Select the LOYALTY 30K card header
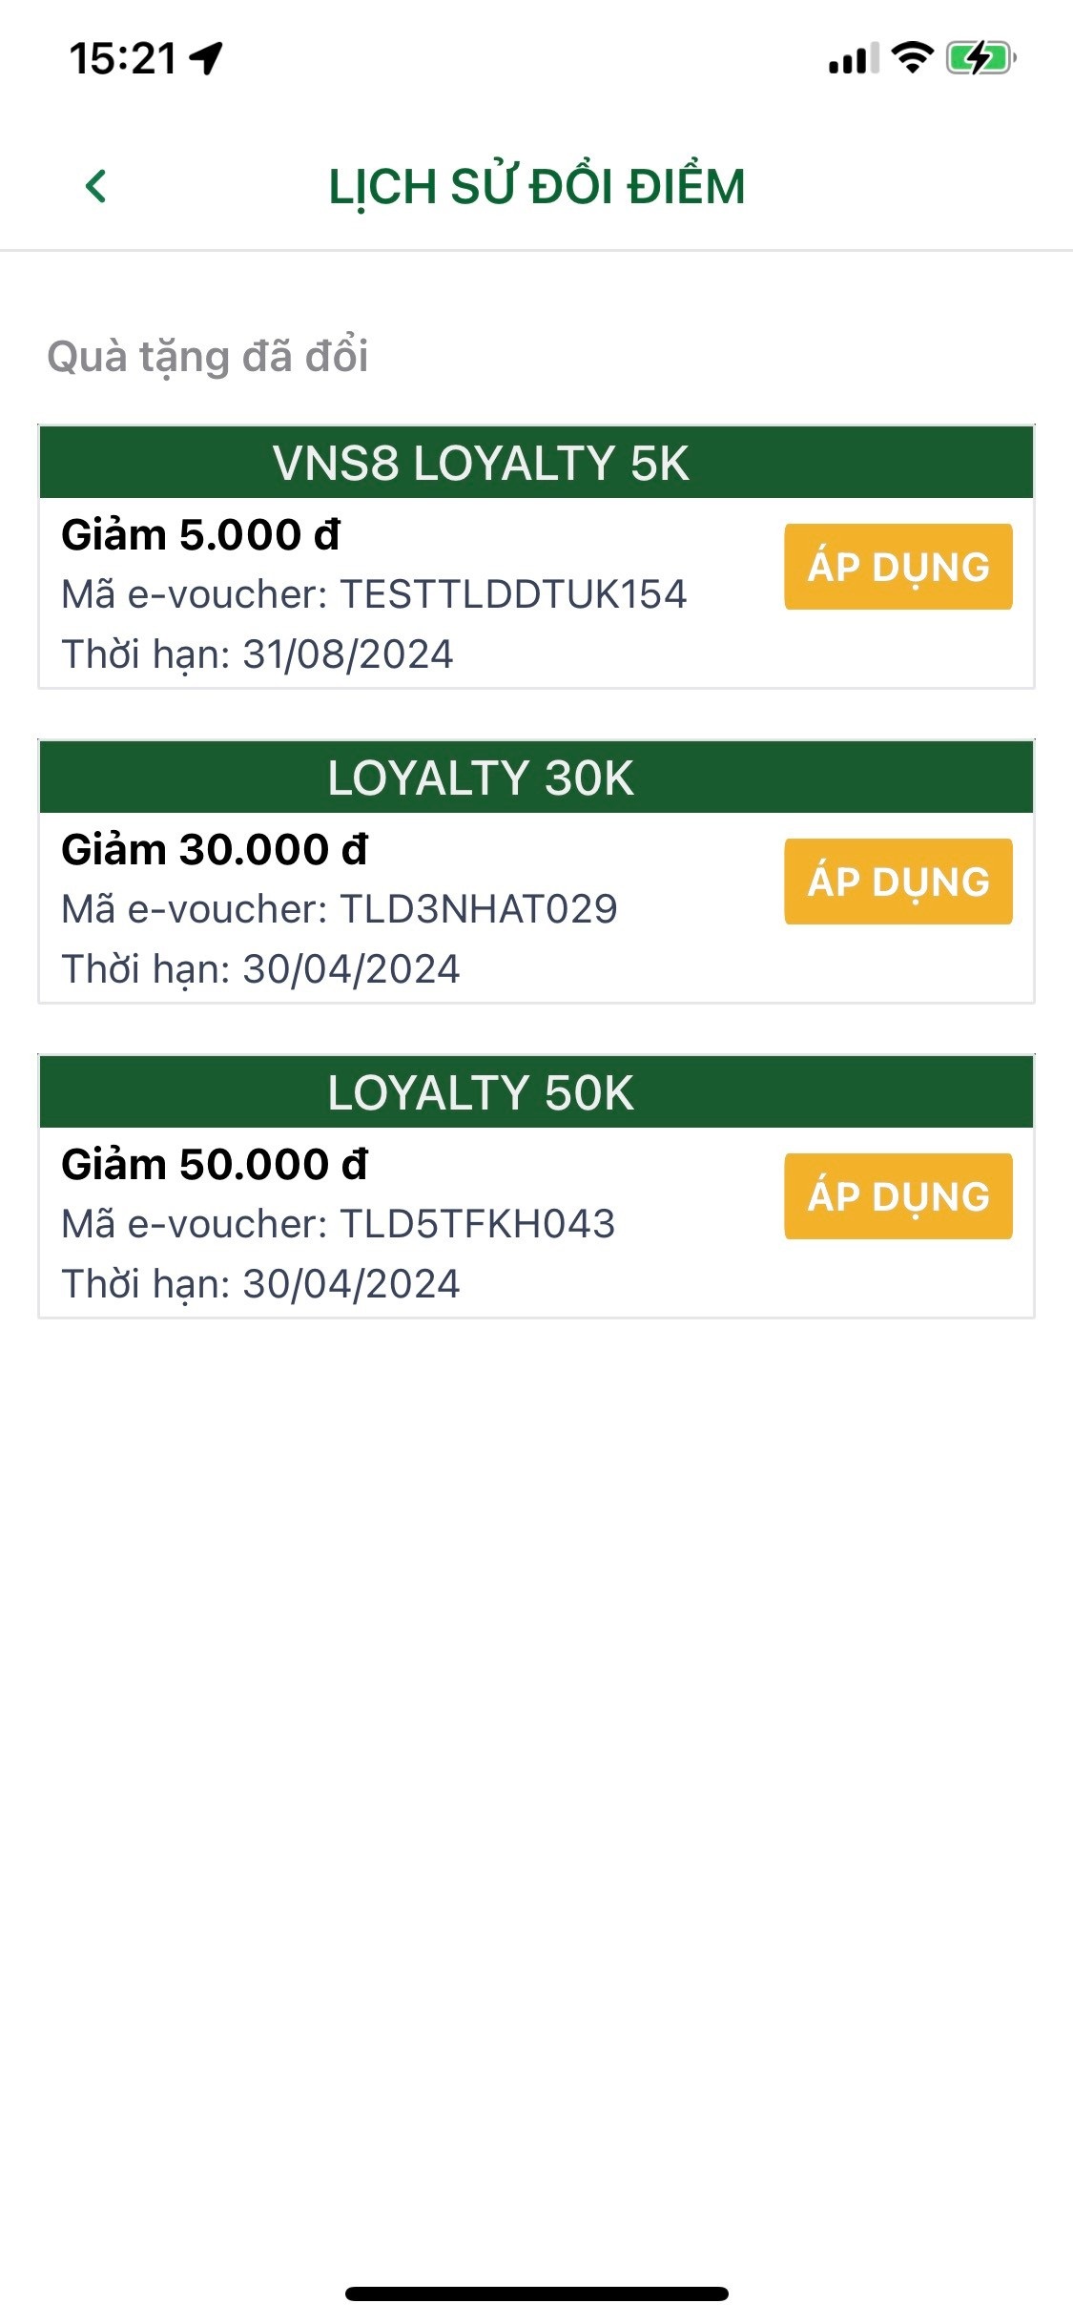Screen dimensions: 1073x2324 coord(536,778)
